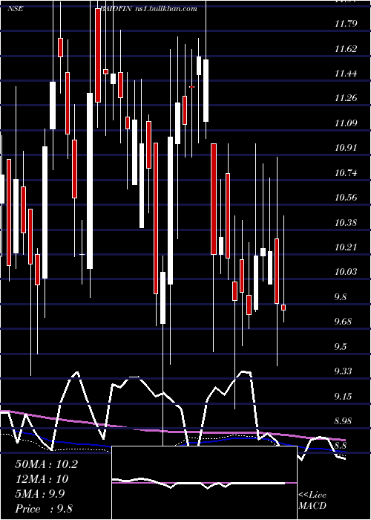Click the 11.26 price axis label
Image resolution: width=371 pixels, height=520 pixels.
coord(346,98)
